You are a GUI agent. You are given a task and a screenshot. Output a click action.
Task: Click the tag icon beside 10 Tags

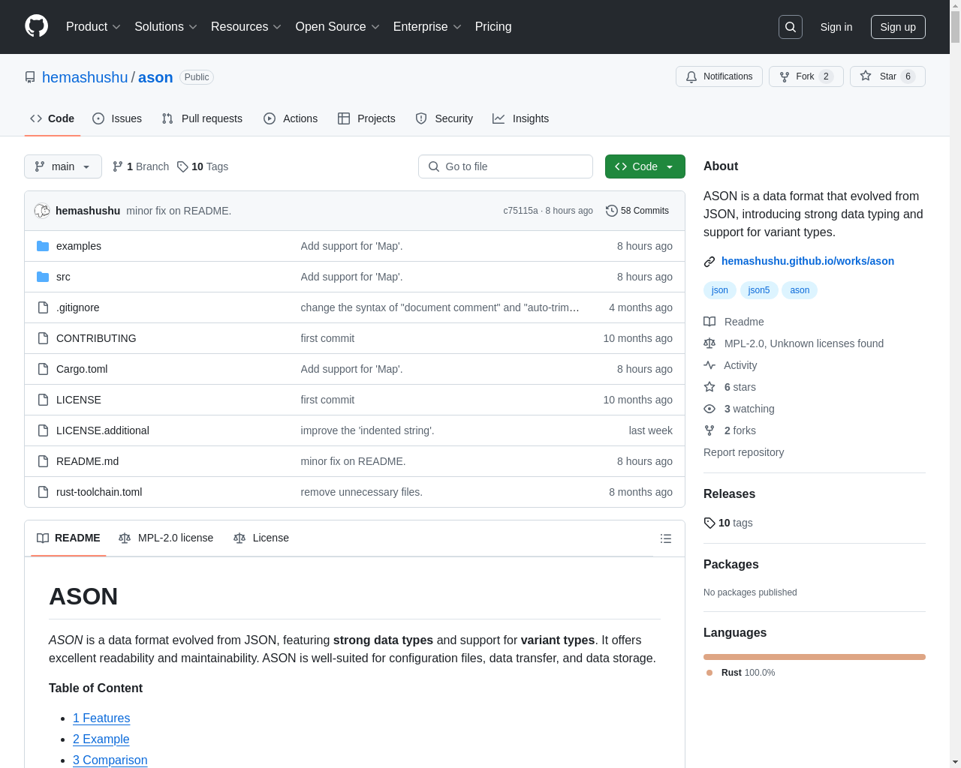click(x=182, y=166)
